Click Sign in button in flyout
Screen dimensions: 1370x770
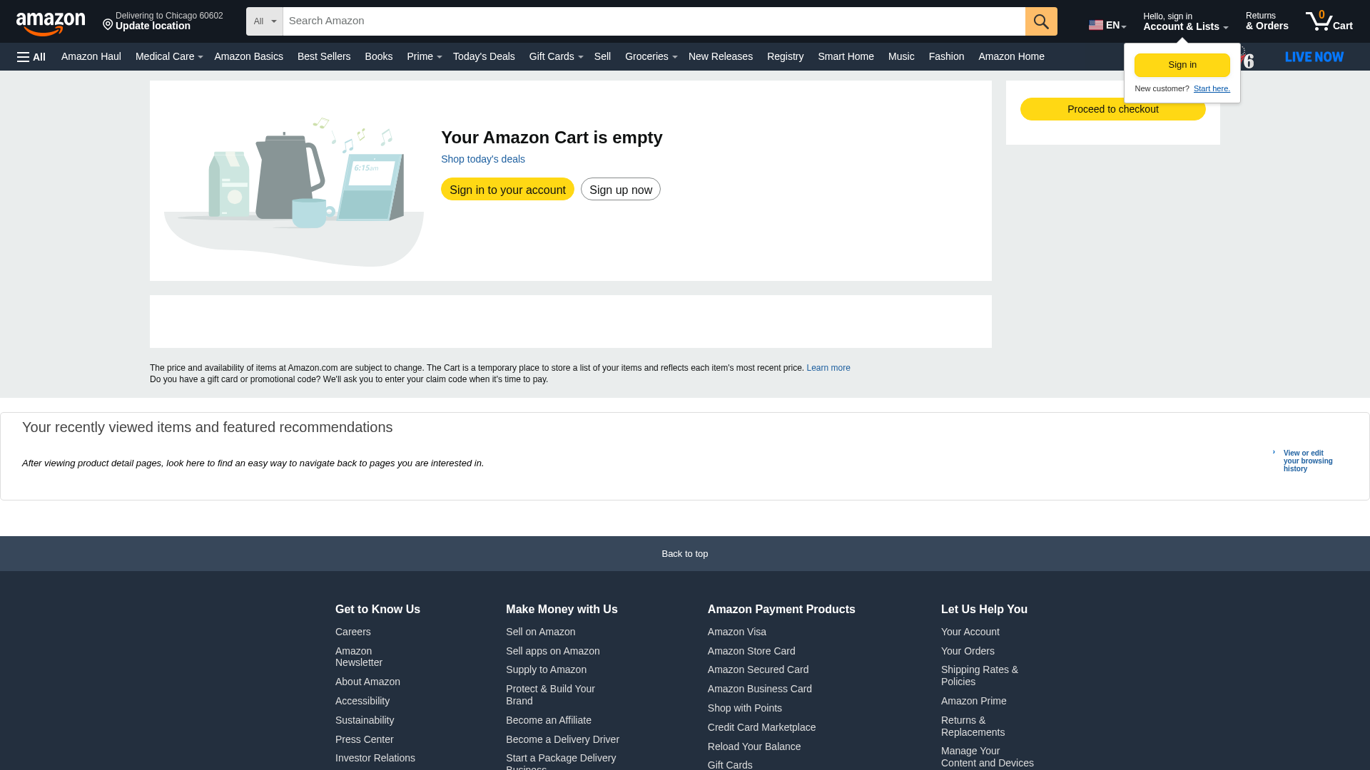coord(1182,65)
